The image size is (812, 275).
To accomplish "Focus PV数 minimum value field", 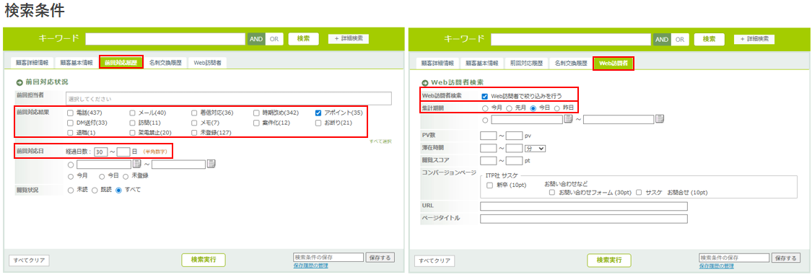I will point(489,136).
